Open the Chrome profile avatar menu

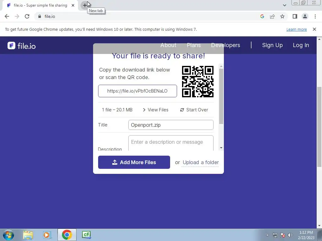point(305,16)
